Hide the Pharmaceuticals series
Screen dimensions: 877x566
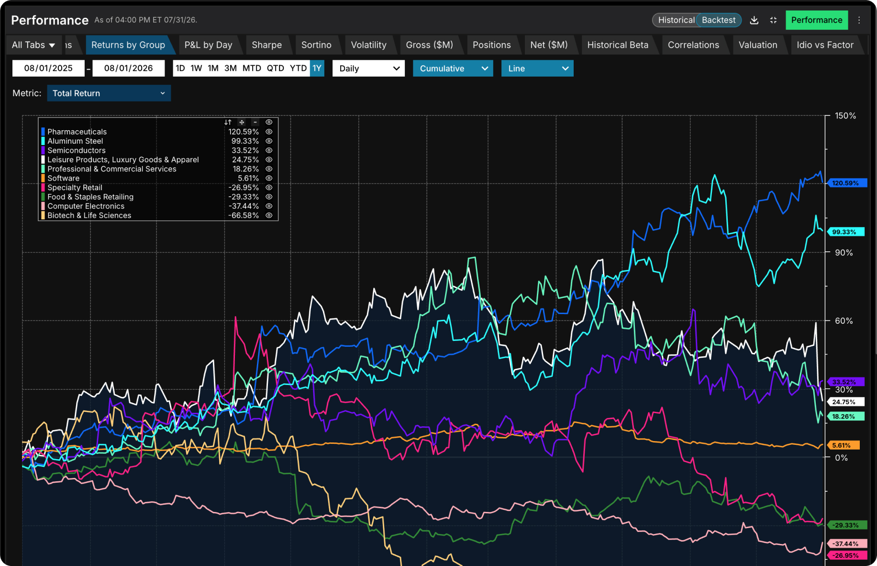[x=269, y=132]
